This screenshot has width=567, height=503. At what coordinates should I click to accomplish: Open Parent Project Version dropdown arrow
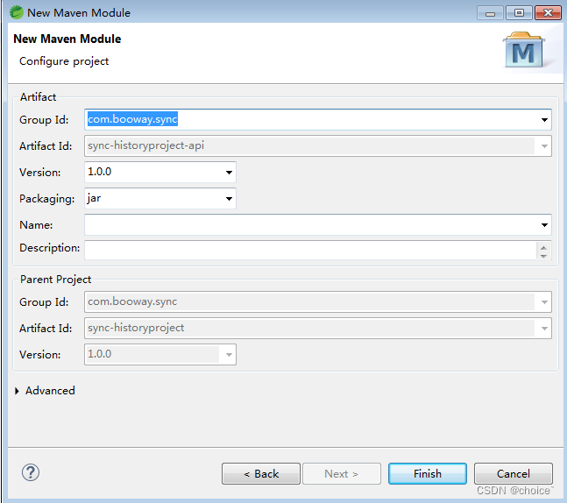tap(229, 355)
